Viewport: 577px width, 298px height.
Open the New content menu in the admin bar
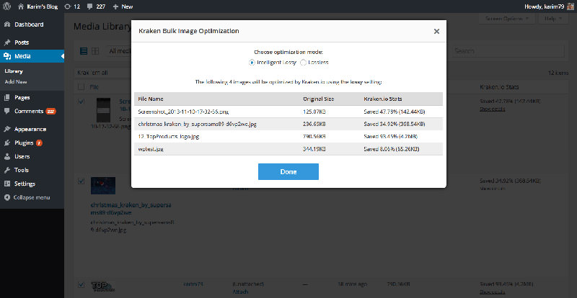123,6
